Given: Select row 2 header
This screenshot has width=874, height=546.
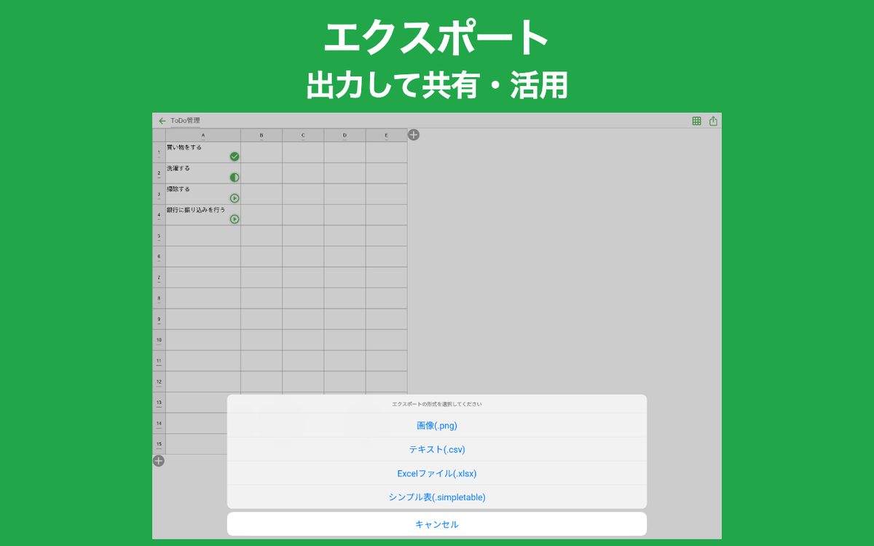Looking at the screenshot, I should 159,173.
